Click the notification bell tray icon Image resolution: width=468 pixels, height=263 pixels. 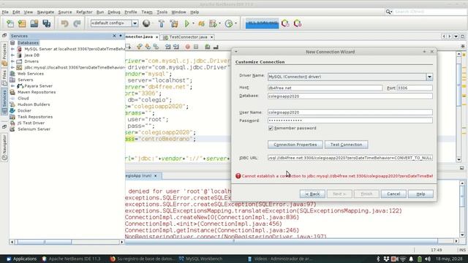coord(411,259)
